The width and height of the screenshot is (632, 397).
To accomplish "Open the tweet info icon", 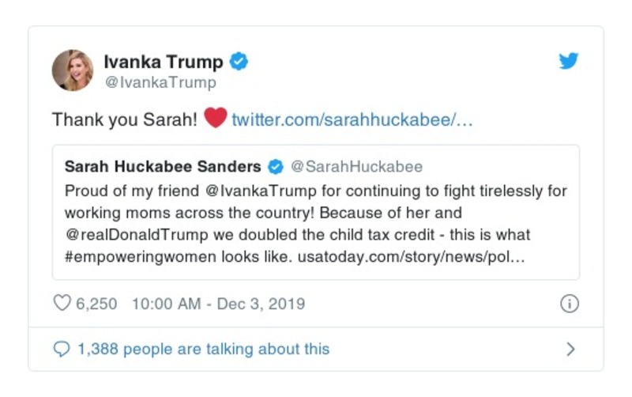I will point(569,304).
